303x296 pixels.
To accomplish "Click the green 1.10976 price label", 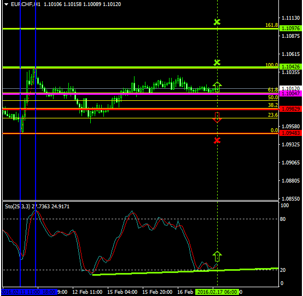I will pos(290,29).
